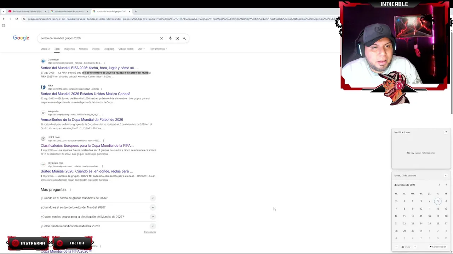Expand the Más dropdown
This screenshot has width=453, height=254.
tap(141, 49)
